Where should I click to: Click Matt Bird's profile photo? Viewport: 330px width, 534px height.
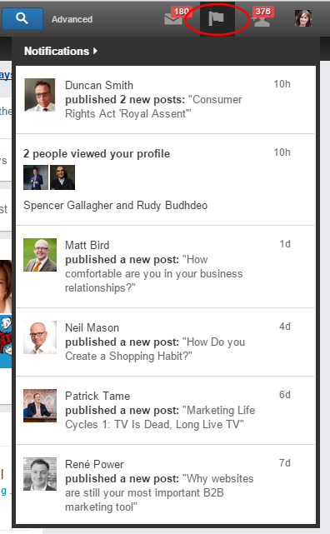tap(40, 255)
